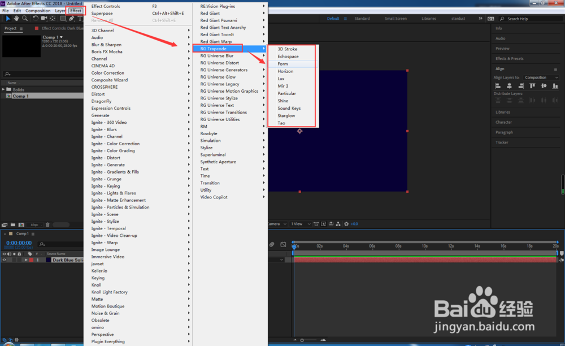This screenshot has height=346, width=565.
Task: Toggle solo box on Dark Blue Solid layer
Action: pyautogui.click(x=14, y=260)
